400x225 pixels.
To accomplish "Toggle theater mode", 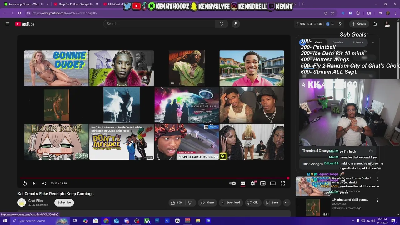I will 273,183.
